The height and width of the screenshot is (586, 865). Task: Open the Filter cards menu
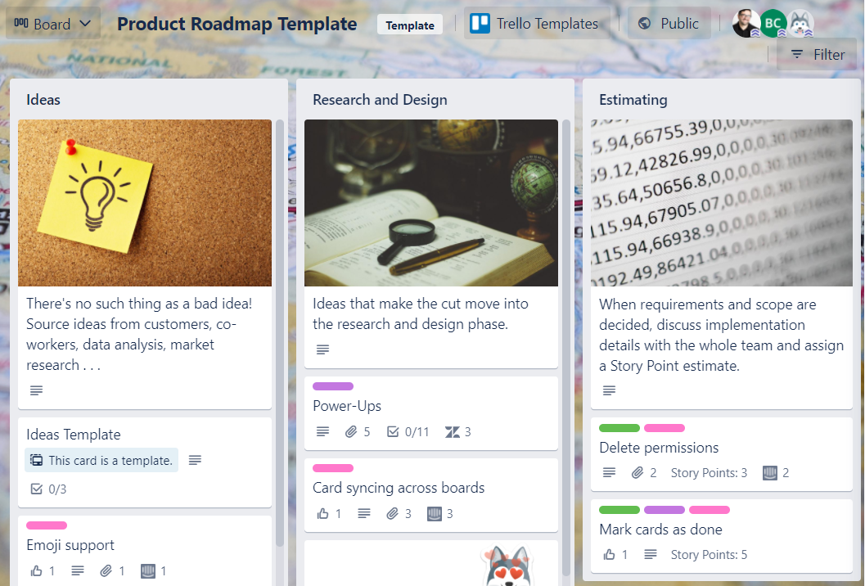(x=817, y=55)
